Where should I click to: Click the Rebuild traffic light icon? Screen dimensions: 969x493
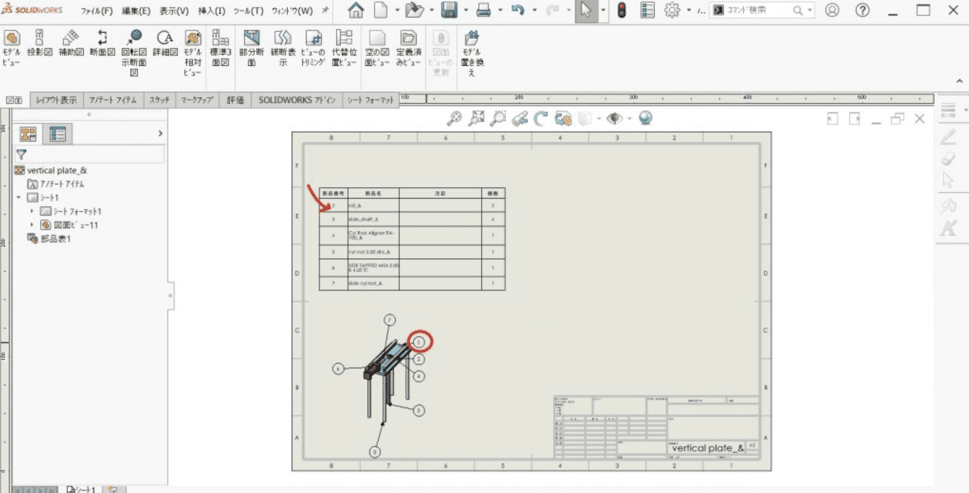[x=621, y=10]
